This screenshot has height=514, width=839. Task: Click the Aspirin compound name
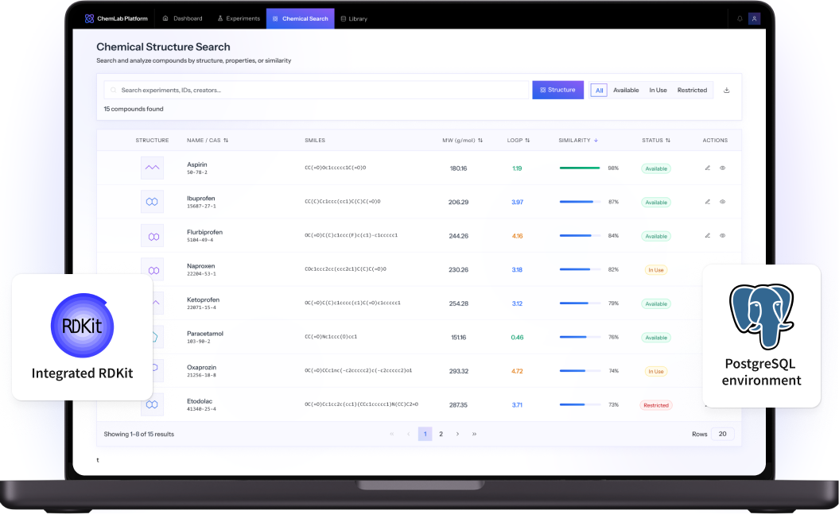click(197, 164)
